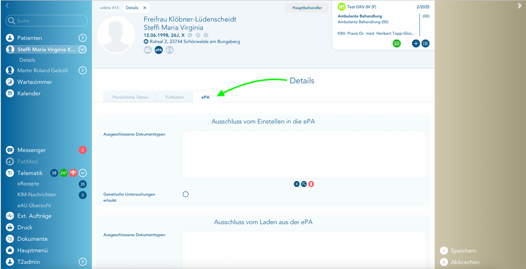Click inside the Suche search field
Screen dimensions: 526x269
[46, 21]
